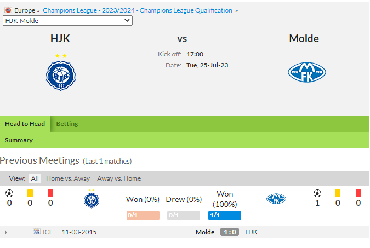Switch to the Betting tab
370x248 pixels.
click(x=67, y=124)
